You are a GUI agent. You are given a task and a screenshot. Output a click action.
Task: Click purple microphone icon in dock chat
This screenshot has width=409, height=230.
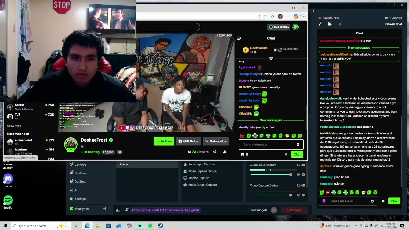point(324,201)
